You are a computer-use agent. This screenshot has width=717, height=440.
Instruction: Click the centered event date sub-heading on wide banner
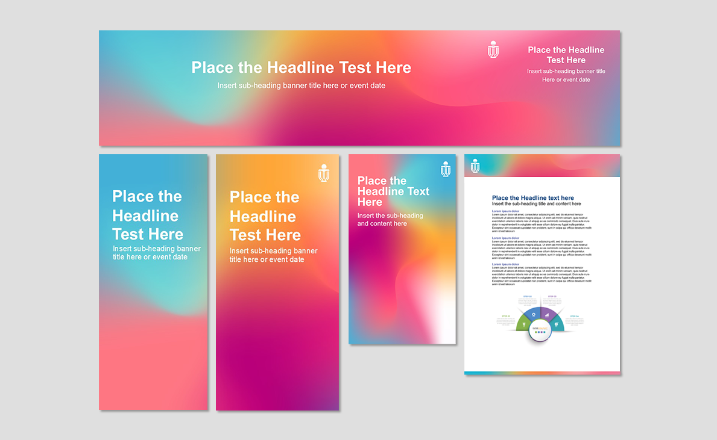tap(301, 85)
